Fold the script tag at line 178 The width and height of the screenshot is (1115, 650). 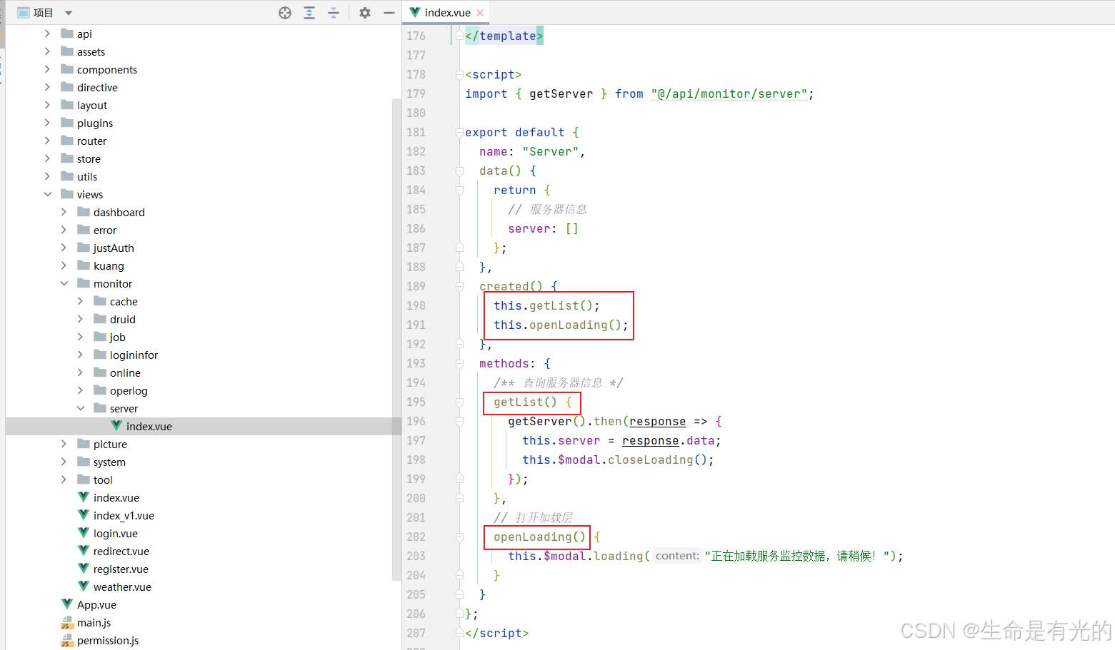click(459, 74)
